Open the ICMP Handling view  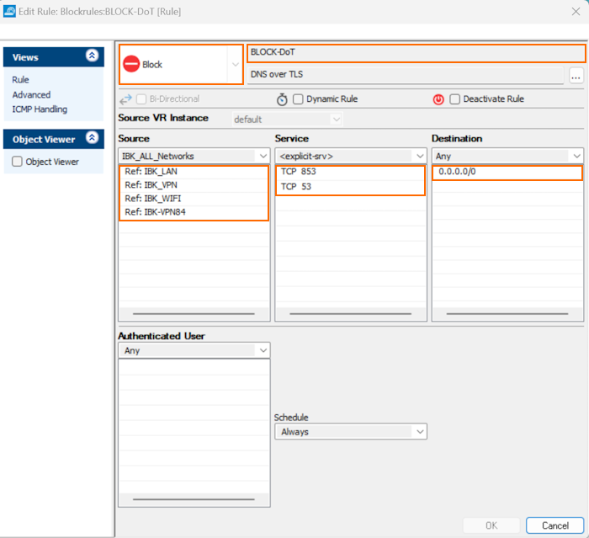tap(40, 109)
